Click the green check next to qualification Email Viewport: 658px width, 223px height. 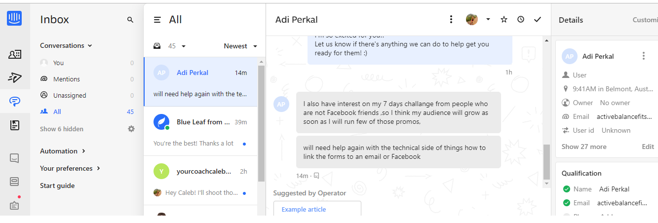coord(566,203)
